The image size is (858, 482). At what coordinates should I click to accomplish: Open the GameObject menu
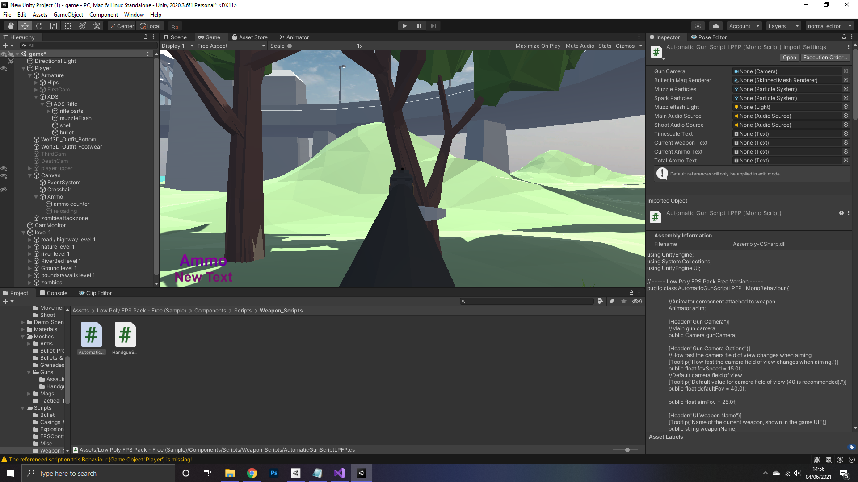(68, 14)
